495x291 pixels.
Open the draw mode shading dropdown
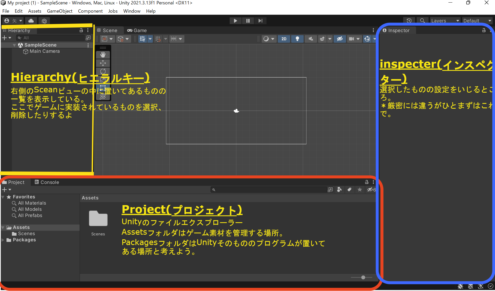click(268, 39)
